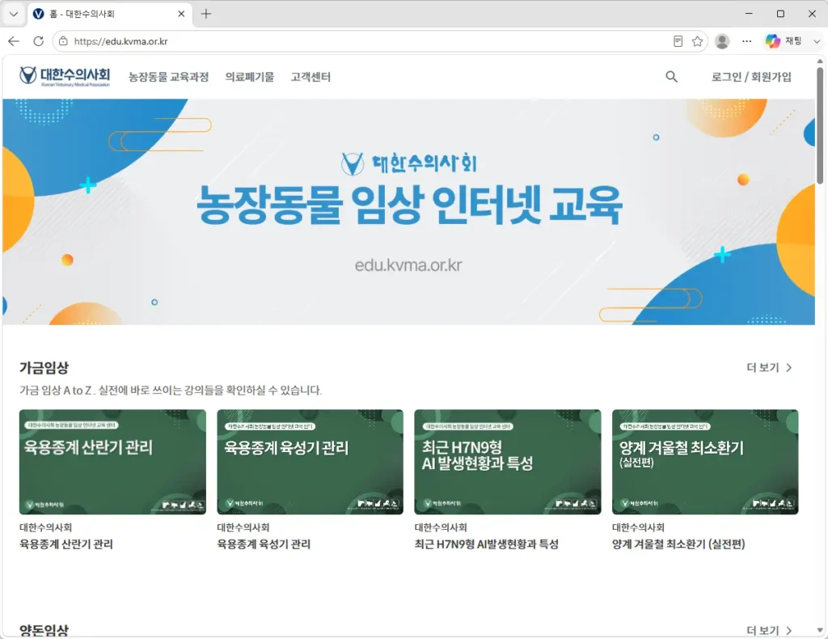The height and width of the screenshot is (639, 828).
Task: Open the browser profile avatar
Action: pos(722,41)
